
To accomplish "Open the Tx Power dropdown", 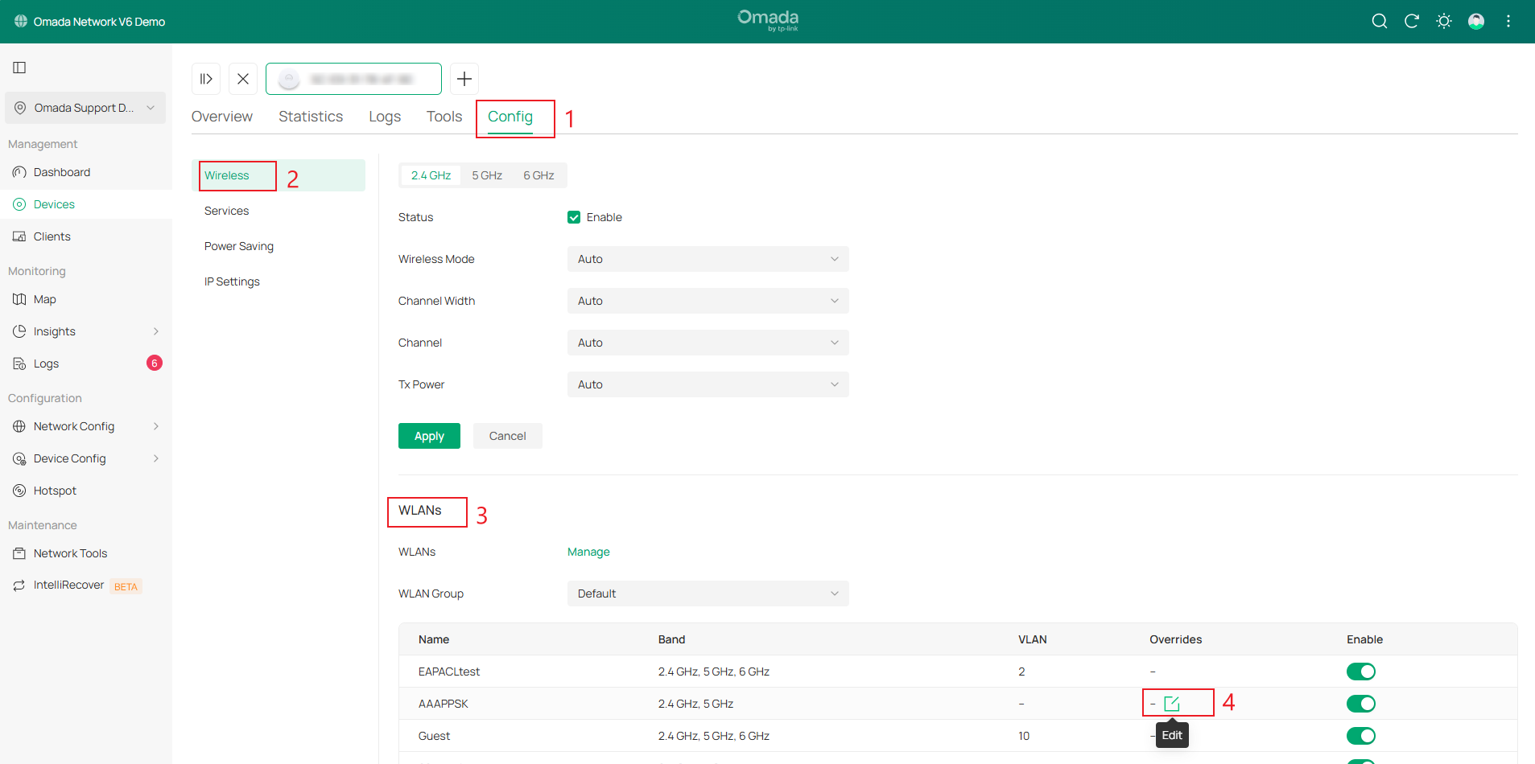I will [708, 384].
